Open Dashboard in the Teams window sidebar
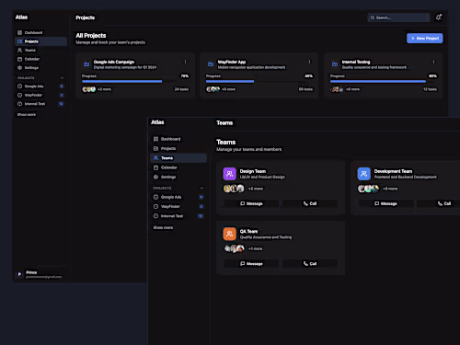The height and width of the screenshot is (345, 460). (x=178, y=139)
